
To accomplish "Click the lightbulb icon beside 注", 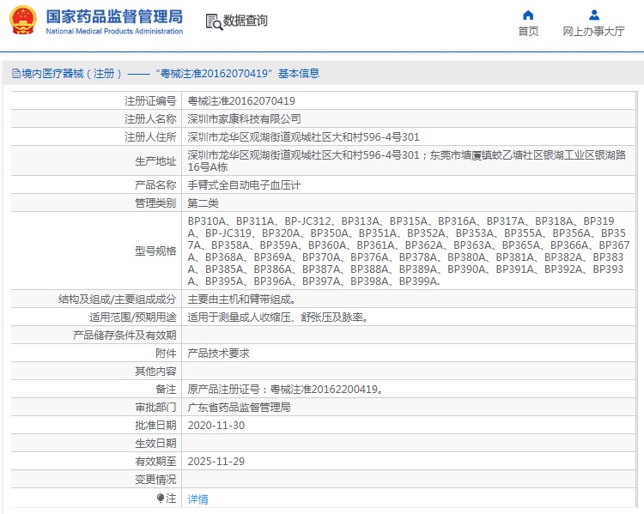I will click(x=161, y=499).
